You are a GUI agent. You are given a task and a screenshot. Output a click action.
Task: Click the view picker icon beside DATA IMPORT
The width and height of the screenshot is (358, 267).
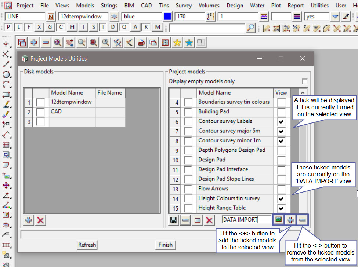click(279, 220)
